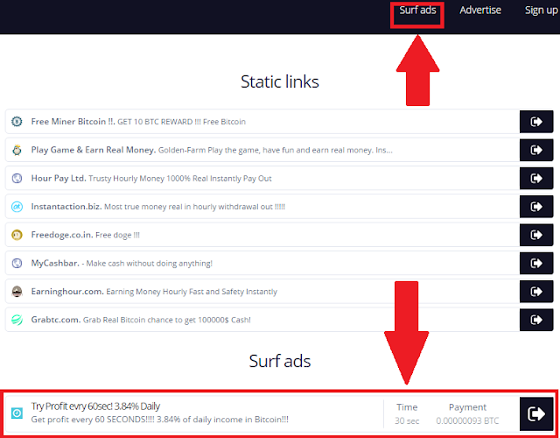Click the Try Profit ad clock icon

(17, 413)
